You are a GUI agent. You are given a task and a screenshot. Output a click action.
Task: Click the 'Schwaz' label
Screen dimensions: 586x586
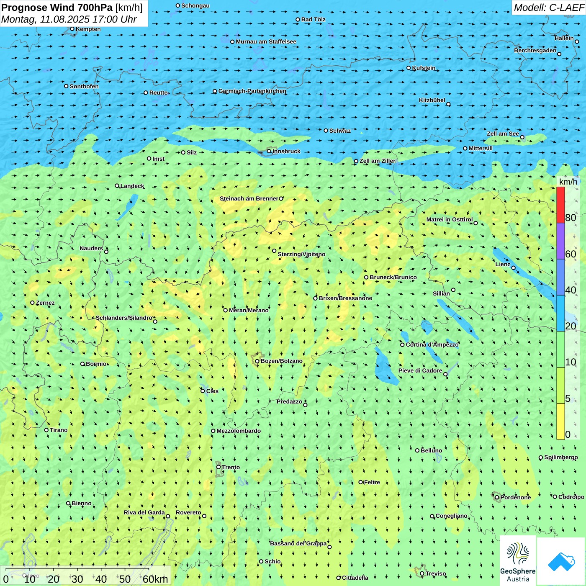[340, 131]
